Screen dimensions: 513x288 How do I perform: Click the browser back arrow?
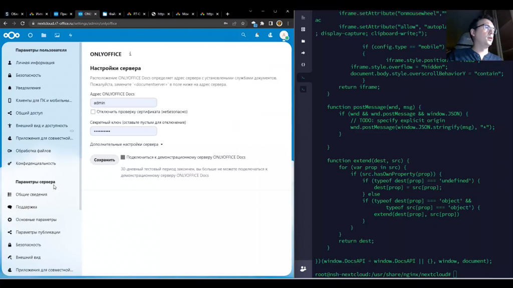pos(5,23)
